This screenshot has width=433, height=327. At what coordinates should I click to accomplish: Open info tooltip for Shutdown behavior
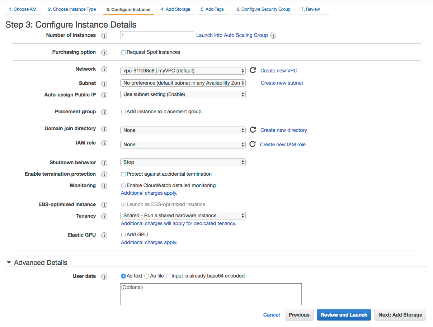pyautogui.click(x=104, y=163)
